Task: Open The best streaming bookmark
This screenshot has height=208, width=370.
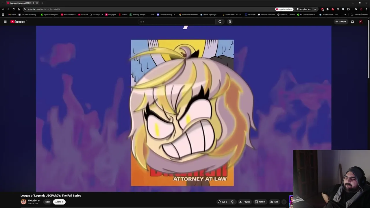Action: (28, 14)
